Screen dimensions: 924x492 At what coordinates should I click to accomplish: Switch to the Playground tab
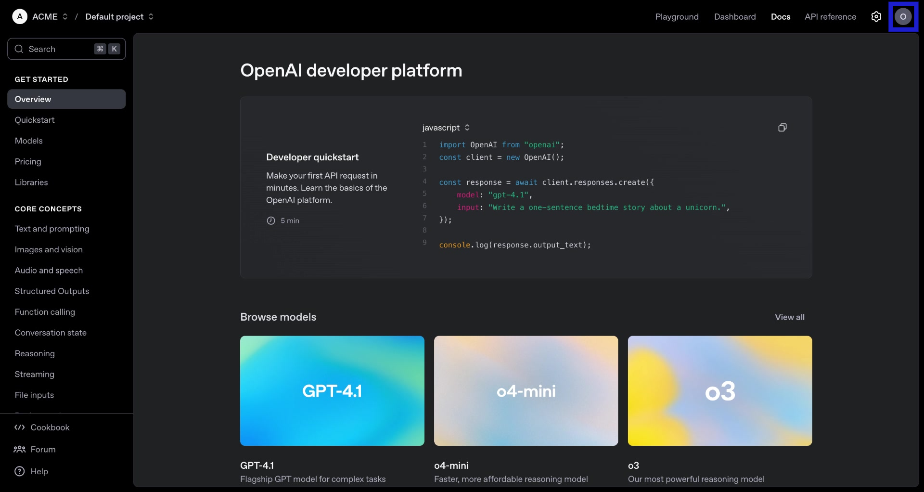[x=677, y=16]
